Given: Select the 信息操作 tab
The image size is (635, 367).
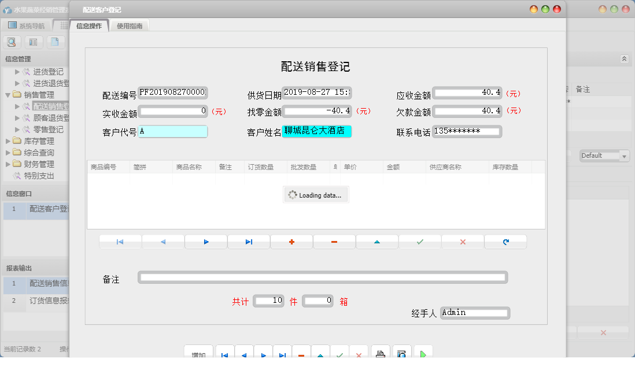Looking at the screenshot, I should coord(89,26).
